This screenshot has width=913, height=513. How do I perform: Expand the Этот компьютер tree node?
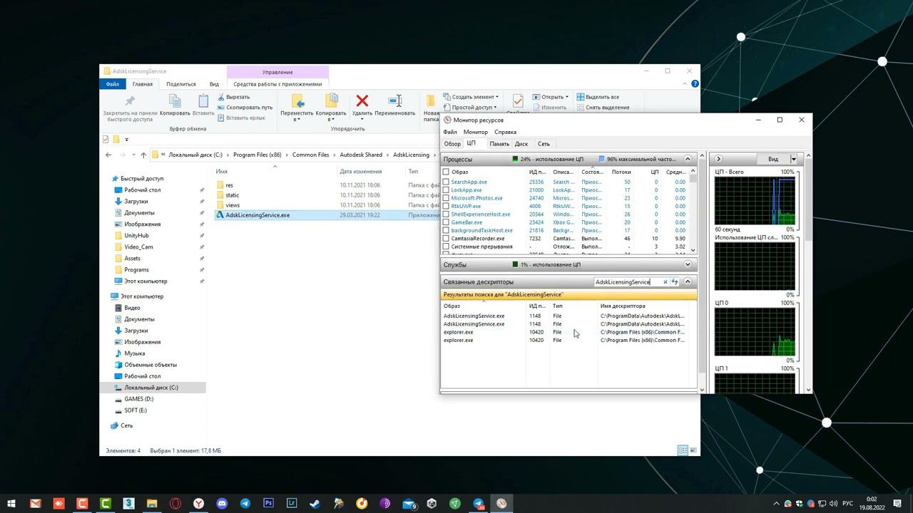[x=142, y=296]
